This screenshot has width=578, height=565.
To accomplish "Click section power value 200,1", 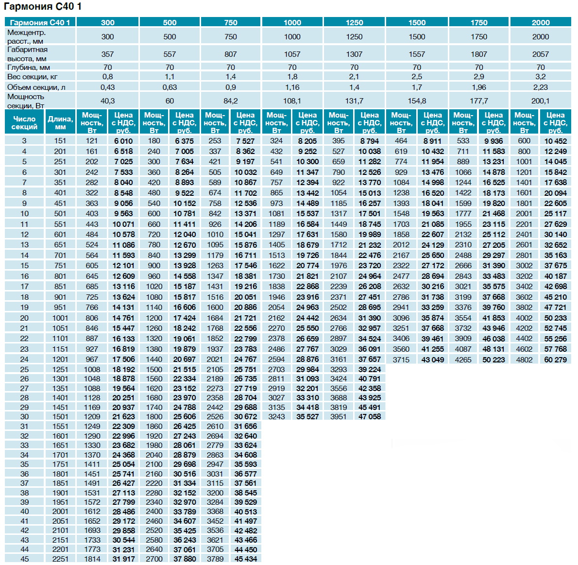I will 541,101.
